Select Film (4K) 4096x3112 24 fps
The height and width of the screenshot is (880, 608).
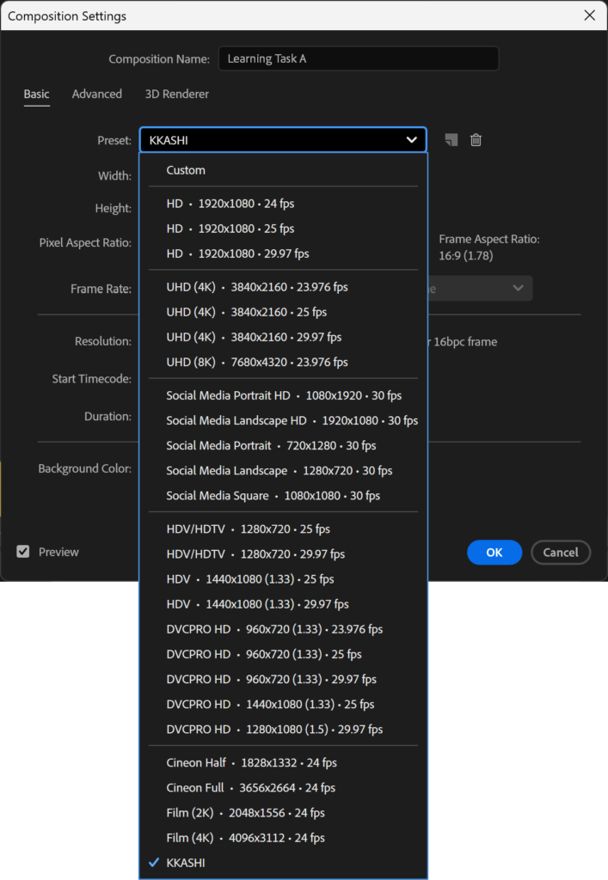(x=245, y=837)
